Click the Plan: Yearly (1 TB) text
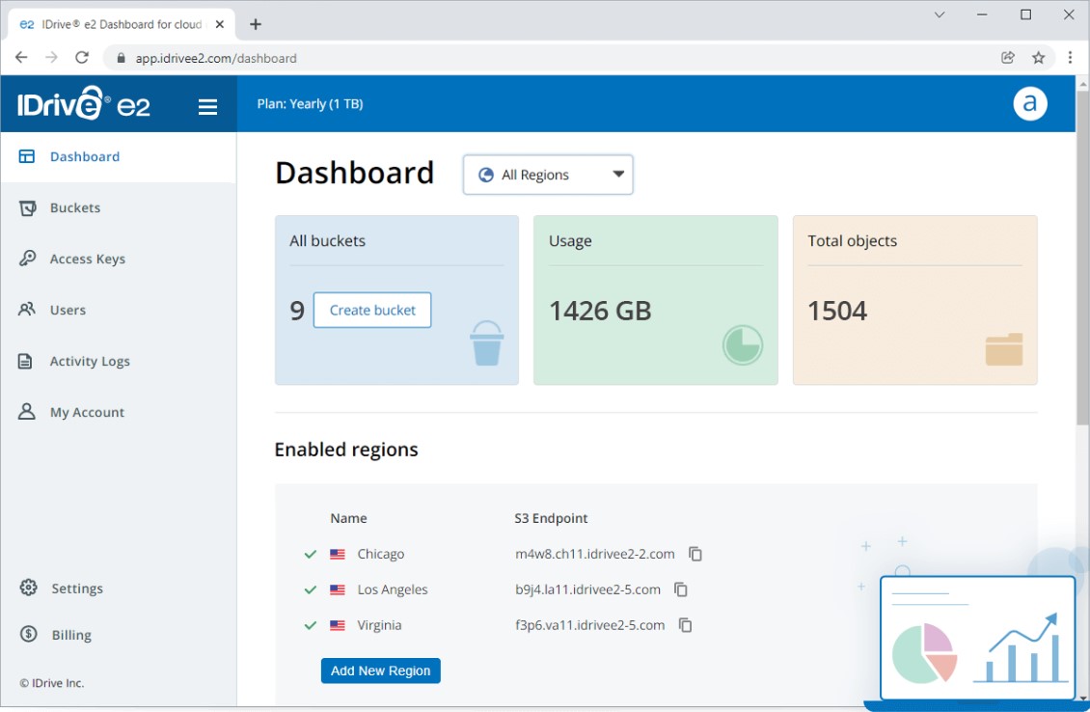 310,103
